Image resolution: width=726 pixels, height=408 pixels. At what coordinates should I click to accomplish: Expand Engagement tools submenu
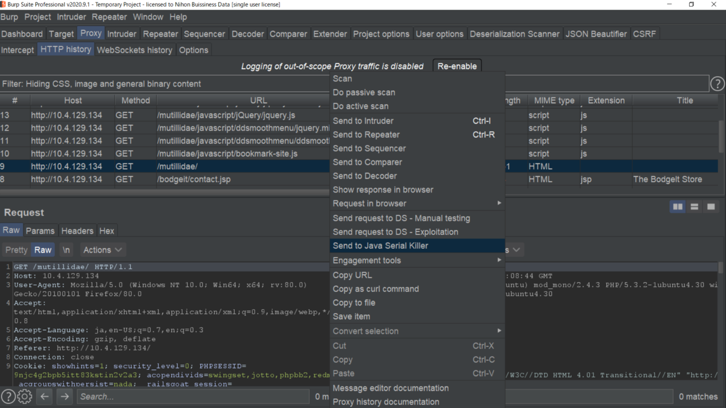417,260
